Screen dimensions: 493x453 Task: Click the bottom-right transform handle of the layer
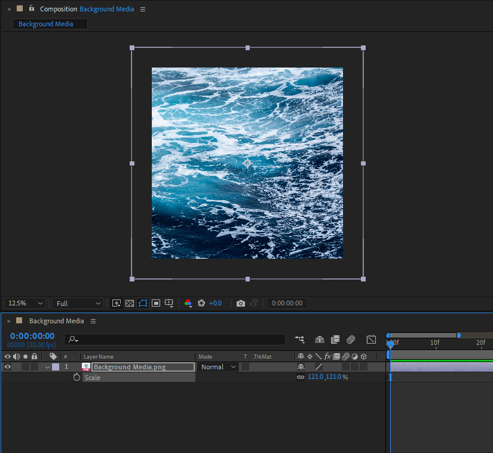363,279
